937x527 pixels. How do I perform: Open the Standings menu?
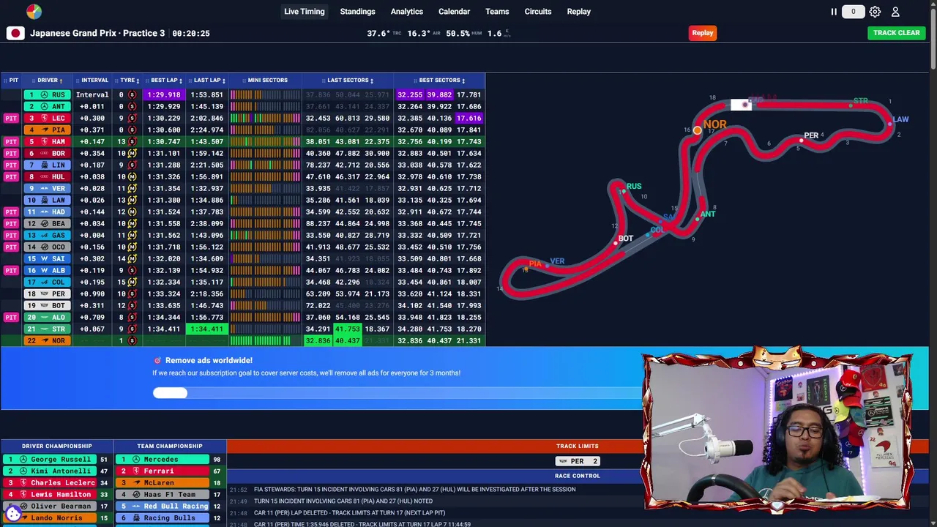point(357,12)
